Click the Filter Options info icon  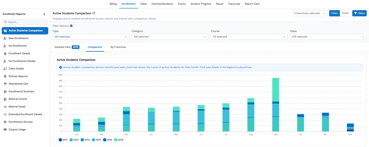(71, 26)
